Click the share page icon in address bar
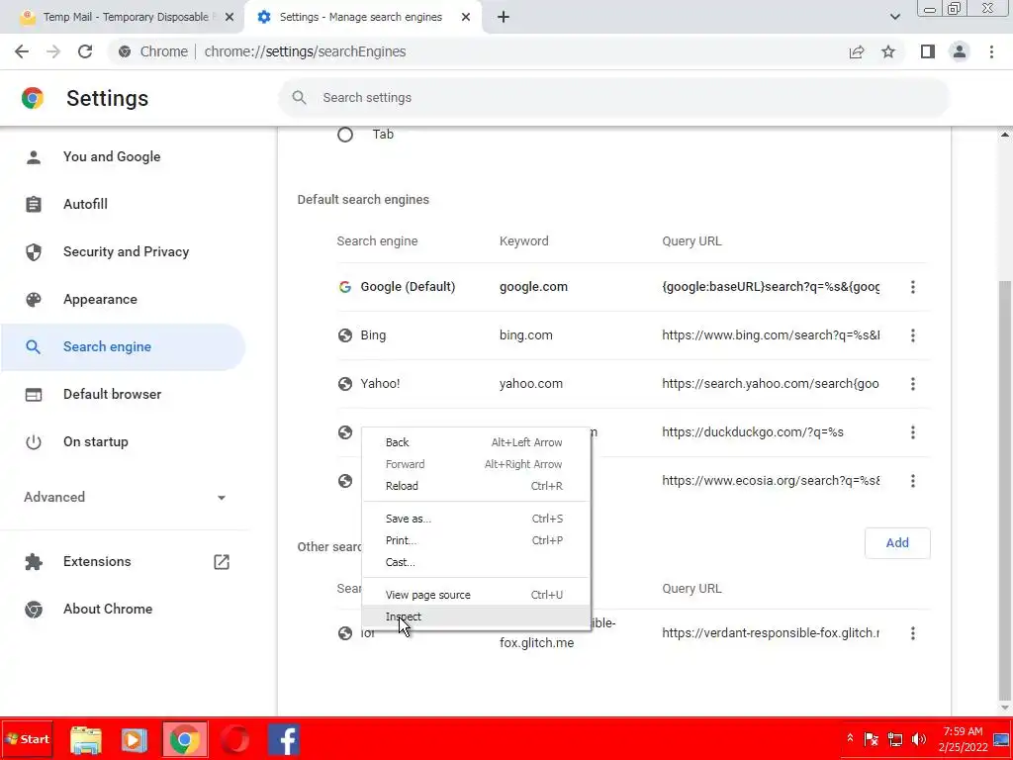 (x=857, y=51)
